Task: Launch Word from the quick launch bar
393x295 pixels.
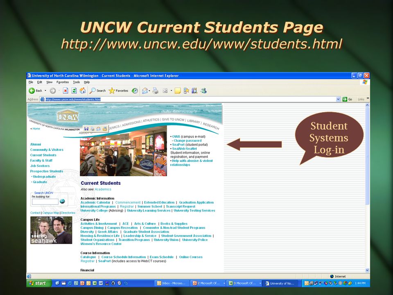Action: [101, 283]
